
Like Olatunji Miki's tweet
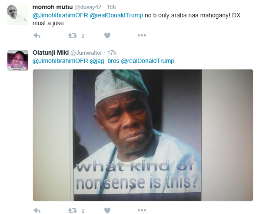coord(107,211)
